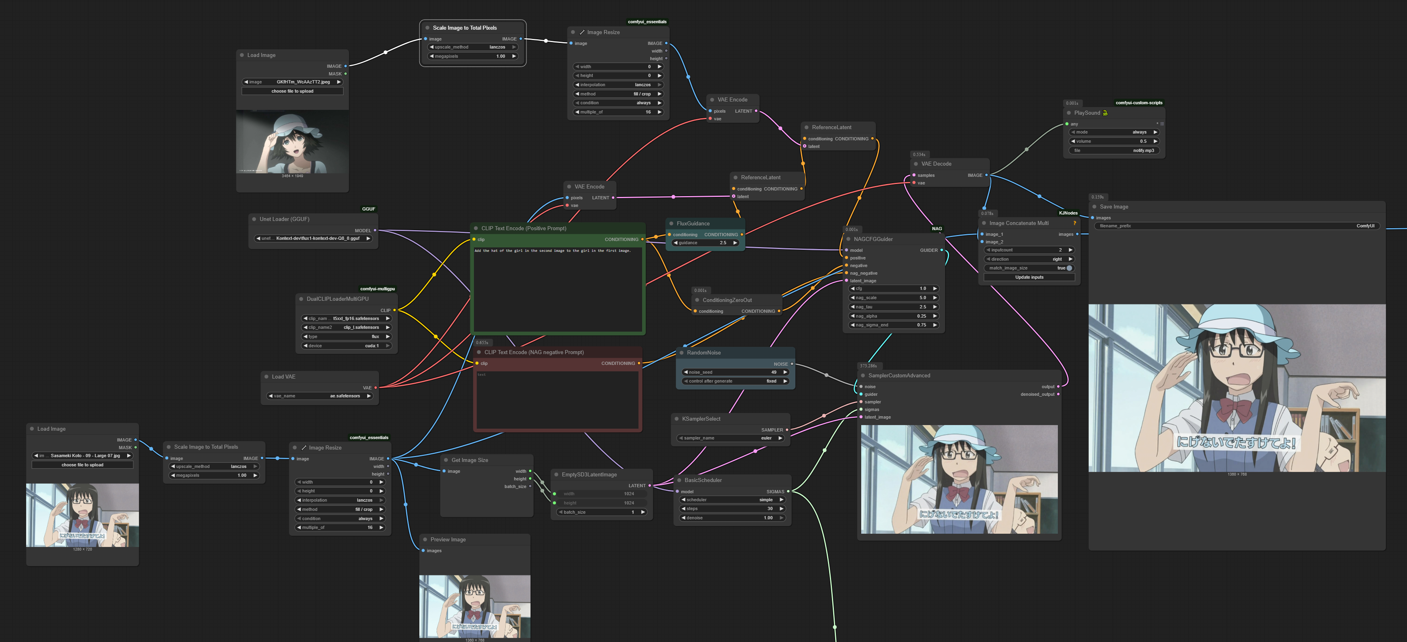Collapse the EmptySD3LatentImage node via its title dot
The image size is (1407, 642).
click(x=556, y=475)
